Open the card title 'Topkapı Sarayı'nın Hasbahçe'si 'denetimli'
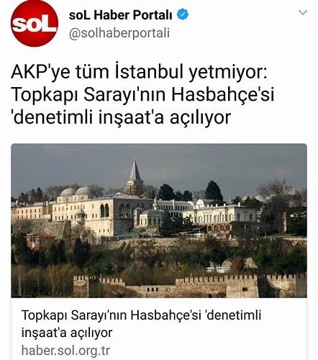 (x=141, y=315)
